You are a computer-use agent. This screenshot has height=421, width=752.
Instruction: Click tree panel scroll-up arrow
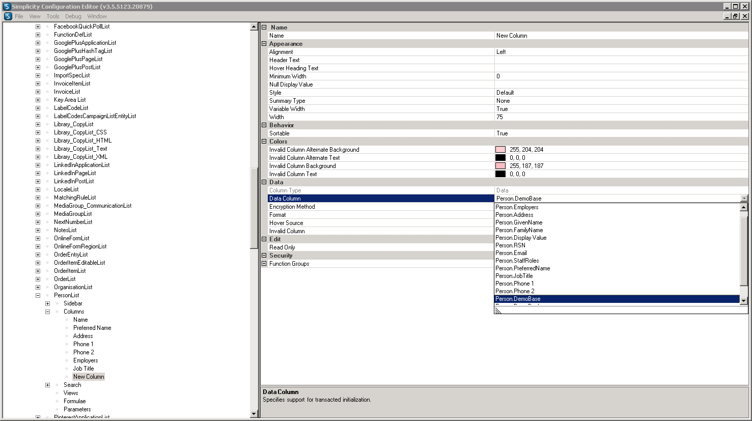click(254, 26)
